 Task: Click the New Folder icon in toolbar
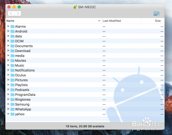156,13
